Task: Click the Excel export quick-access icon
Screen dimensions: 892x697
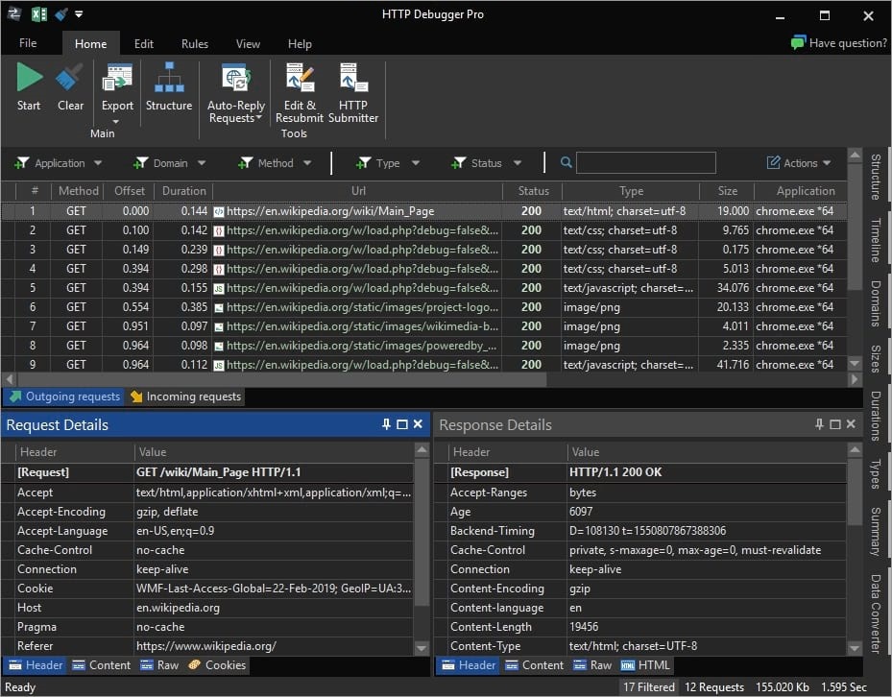Action: [x=39, y=14]
